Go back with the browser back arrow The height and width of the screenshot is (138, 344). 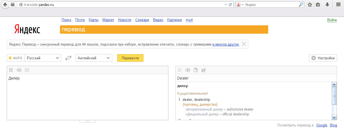5,5
